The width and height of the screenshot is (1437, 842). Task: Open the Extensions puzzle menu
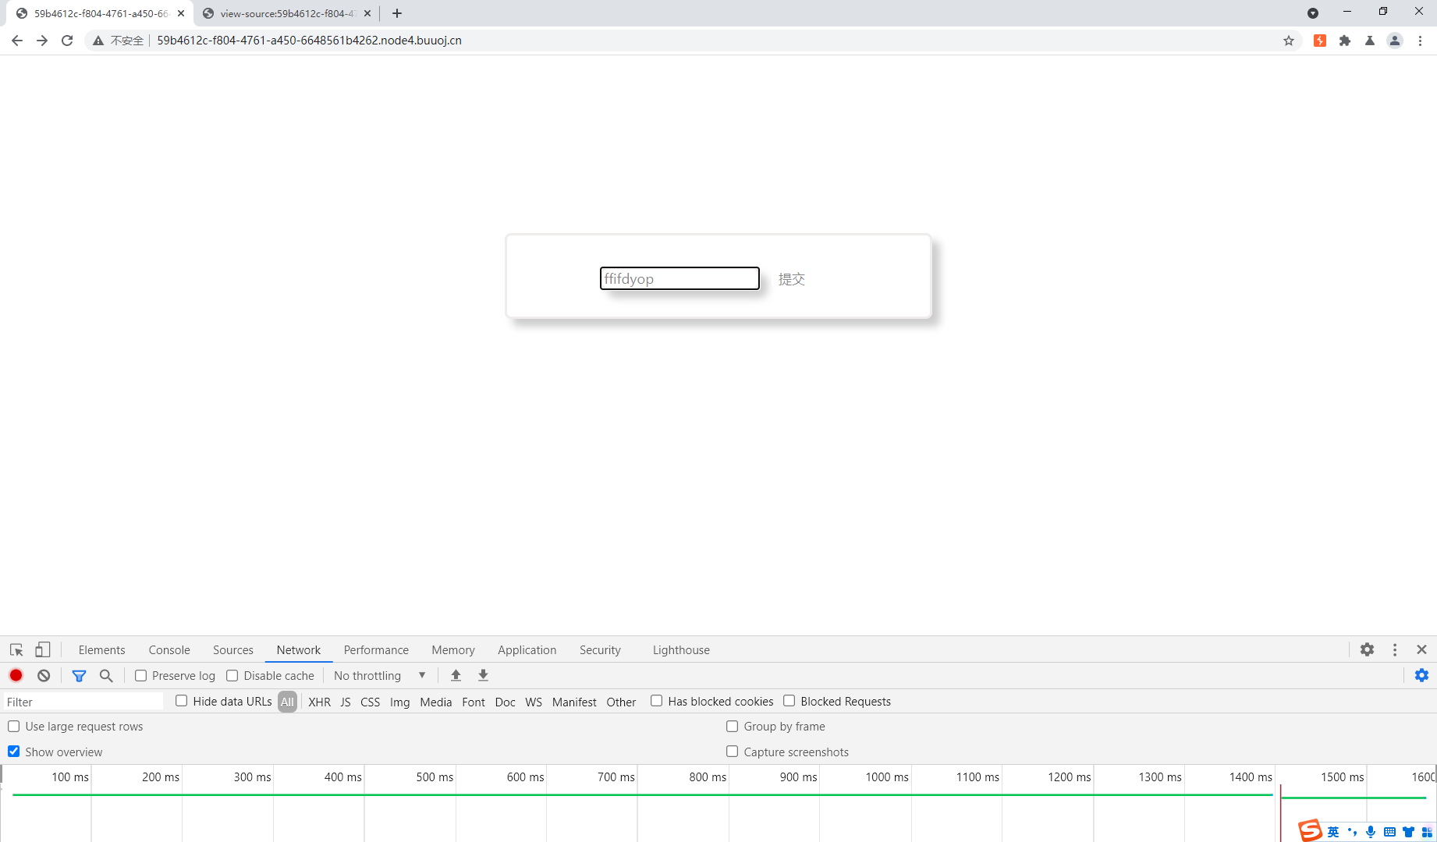coord(1345,41)
